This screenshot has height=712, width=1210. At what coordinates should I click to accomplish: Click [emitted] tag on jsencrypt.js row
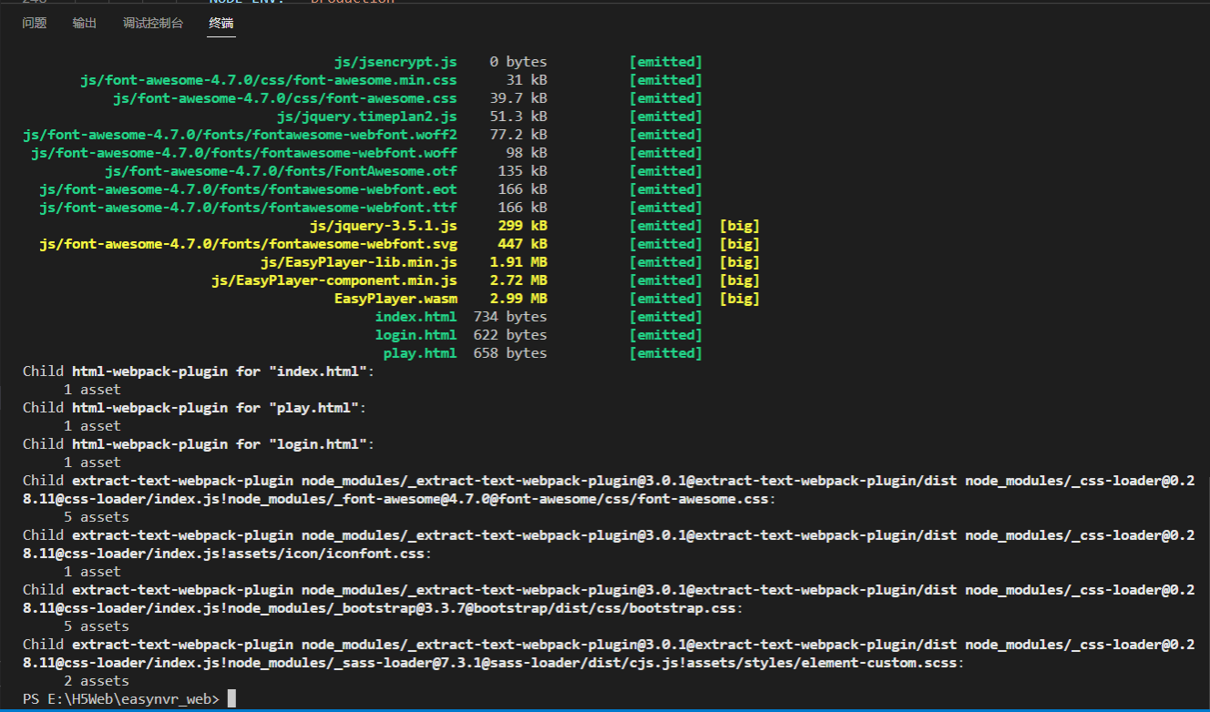pos(666,62)
